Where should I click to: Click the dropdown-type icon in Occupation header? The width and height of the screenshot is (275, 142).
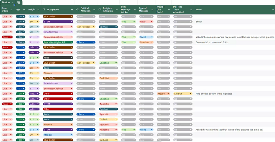tap(44, 10)
